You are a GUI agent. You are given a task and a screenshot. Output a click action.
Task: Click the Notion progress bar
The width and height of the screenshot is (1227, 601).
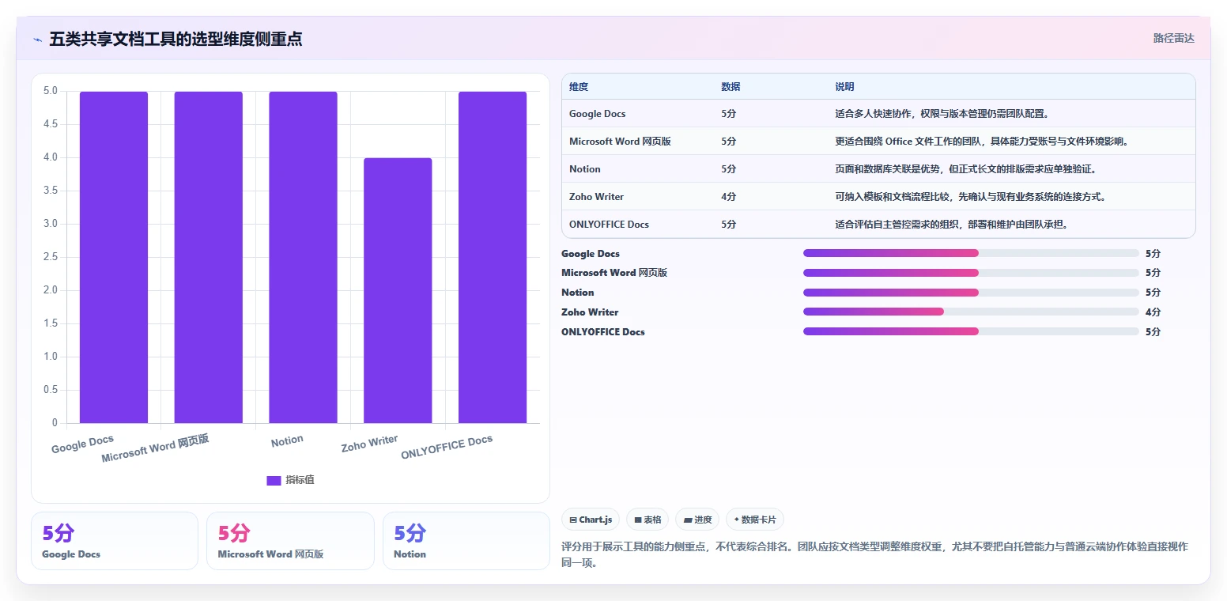(x=971, y=293)
